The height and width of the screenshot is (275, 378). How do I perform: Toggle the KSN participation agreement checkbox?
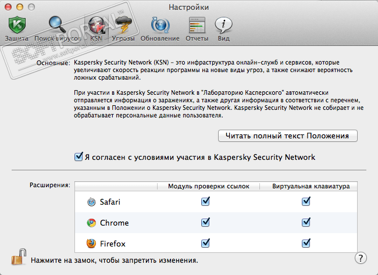[x=79, y=157]
